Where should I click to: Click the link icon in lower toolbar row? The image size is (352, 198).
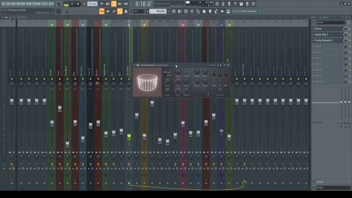(120, 11)
